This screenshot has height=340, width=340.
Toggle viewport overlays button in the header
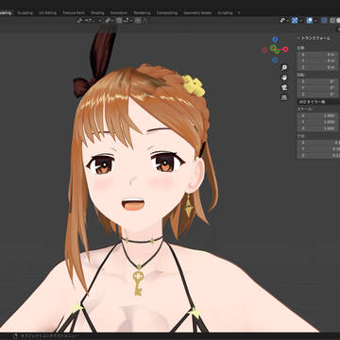310,21
